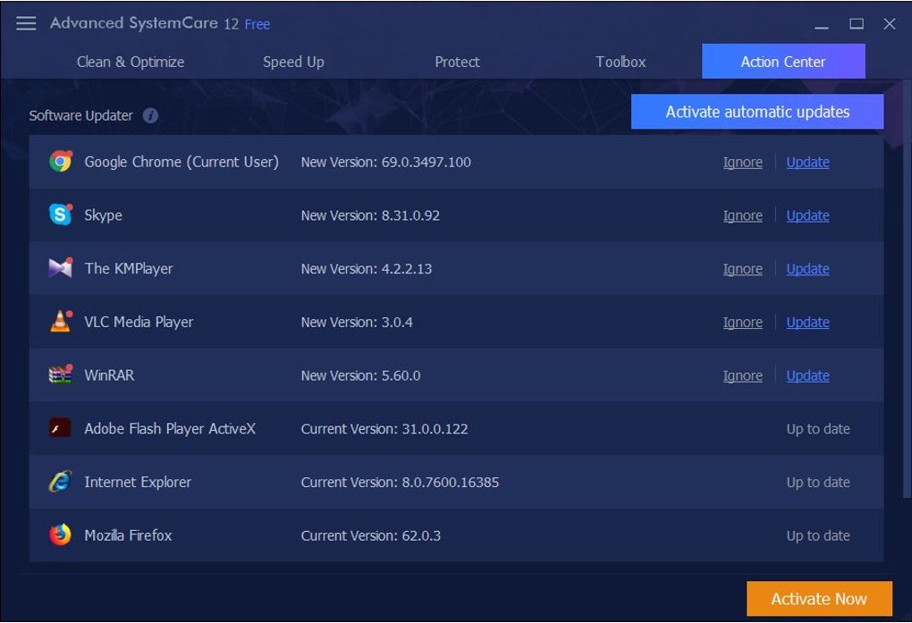912x623 pixels.
Task: Click the Mozilla Firefox icon
Action: pyautogui.click(x=61, y=535)
